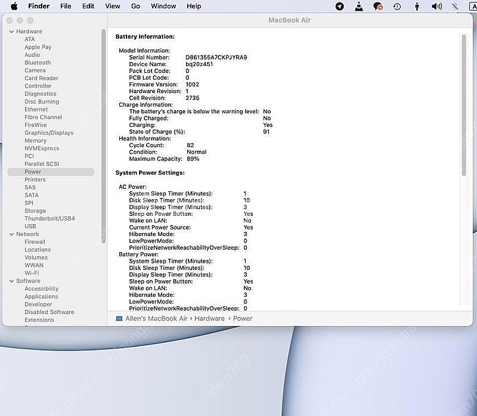This screenshot has height=416, width=477.
Task: Select Fibre Channel in the sidebar
Action: [43, 117]
